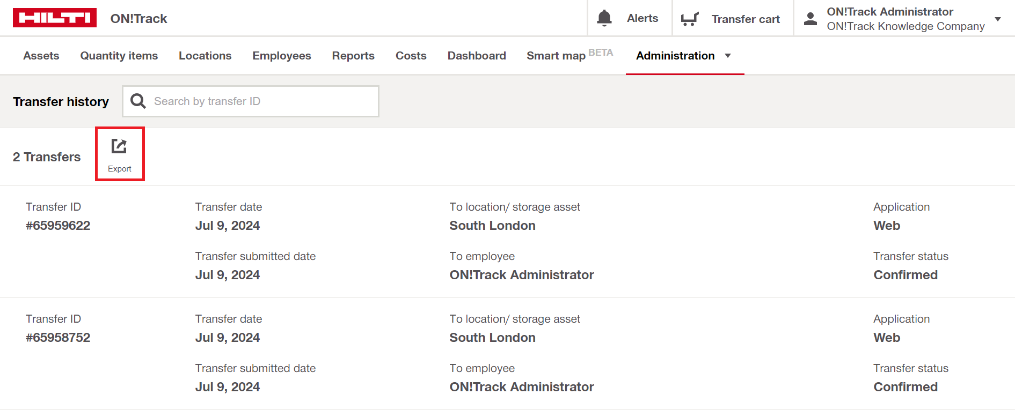
Task: Click the Transfer history heading
Action: coord(61,101)
